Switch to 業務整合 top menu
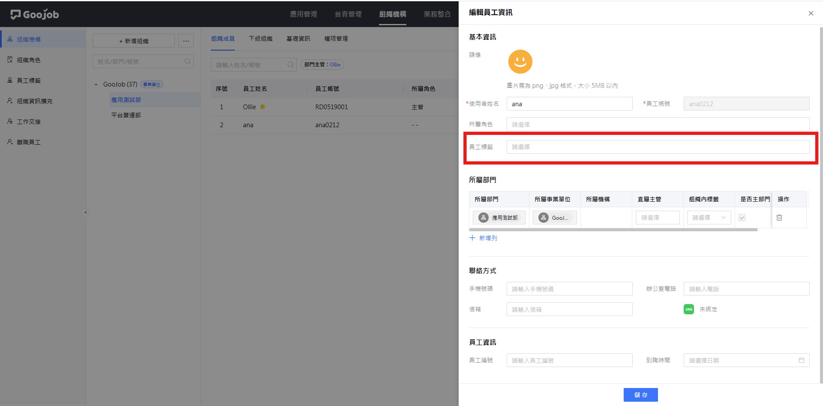Viewport: 823px width, 406px height. click(437, 14)
